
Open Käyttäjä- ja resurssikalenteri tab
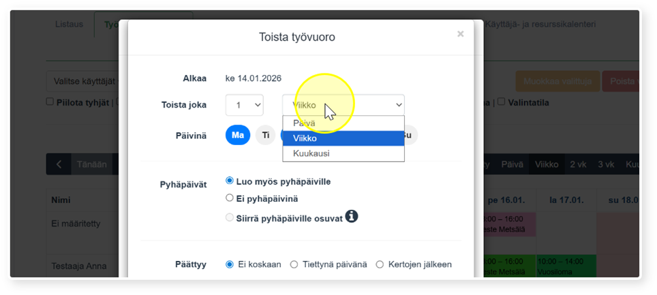click(540, 25)
